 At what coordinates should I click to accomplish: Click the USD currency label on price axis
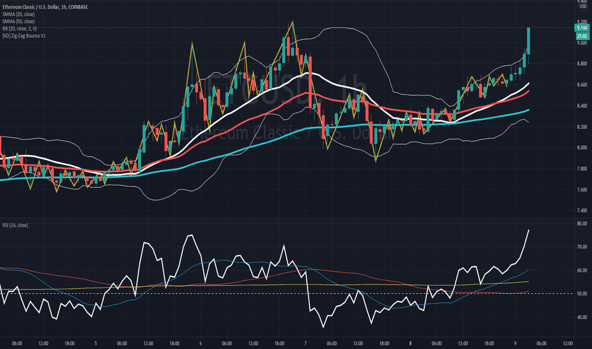pyautogui.click(x=583, y=6)
